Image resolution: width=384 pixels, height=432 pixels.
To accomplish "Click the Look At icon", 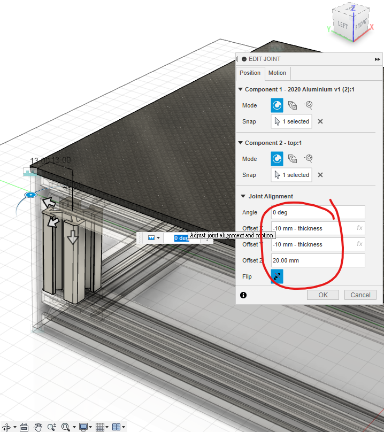I will 24,427.
